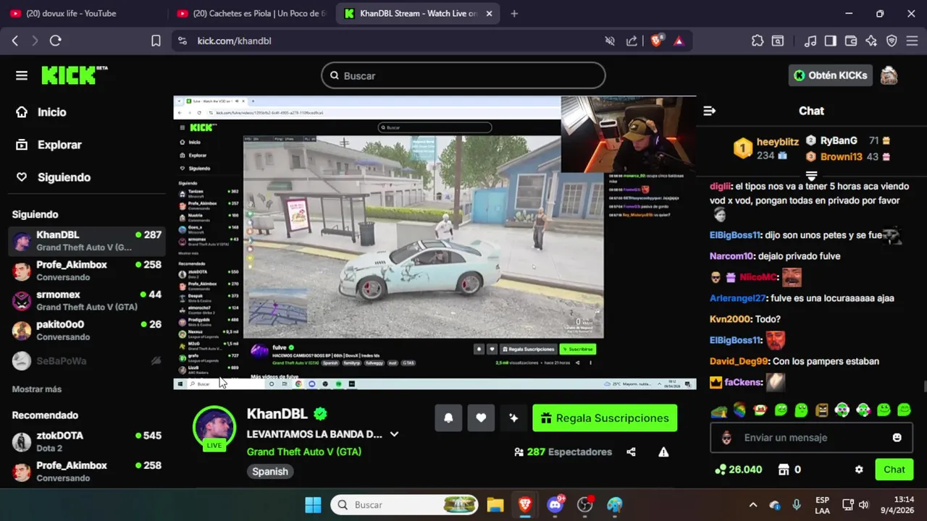Click the KhanDBL live stream video
927x521 pixels.
[x=435, y=243]
